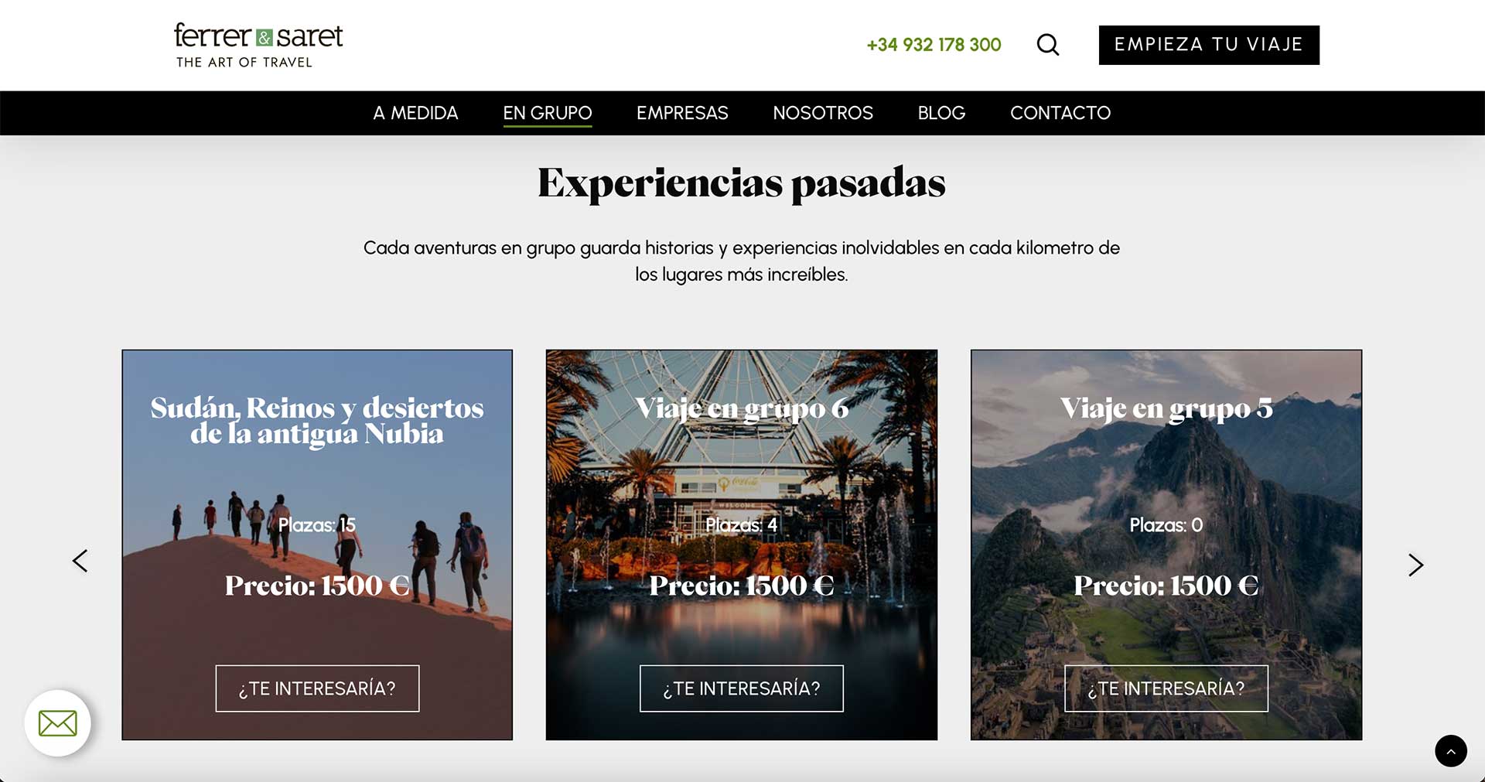Click the ferrer & saret logo

(x=258, y=45)
